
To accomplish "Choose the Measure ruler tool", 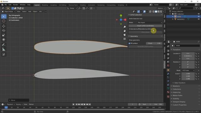I will pos(4,49).
